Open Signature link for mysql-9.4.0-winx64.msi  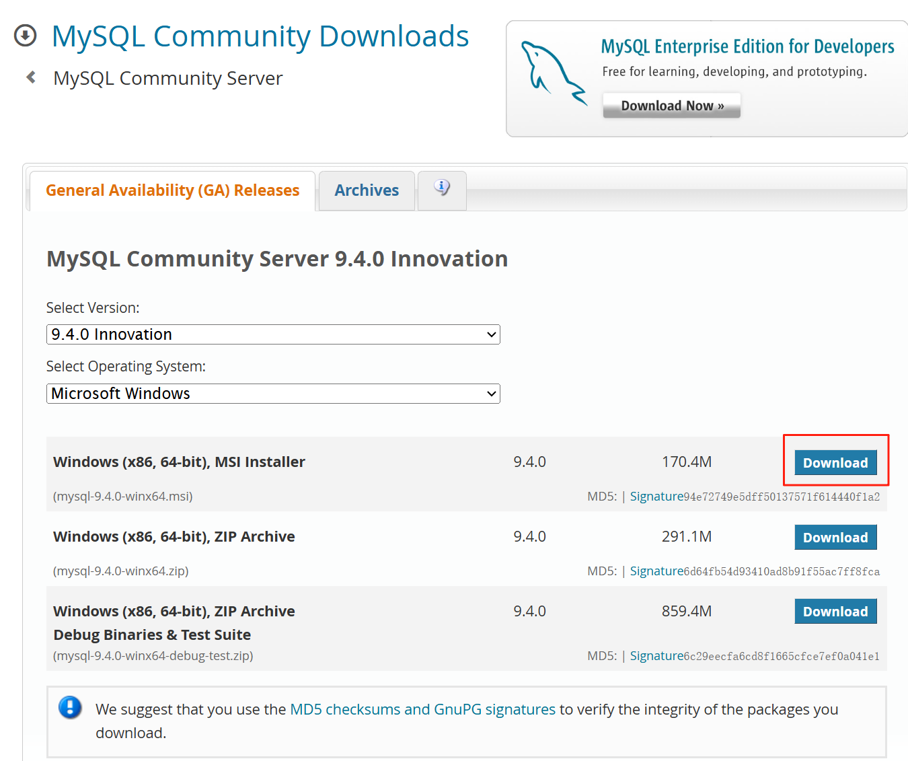pos(656,497)
